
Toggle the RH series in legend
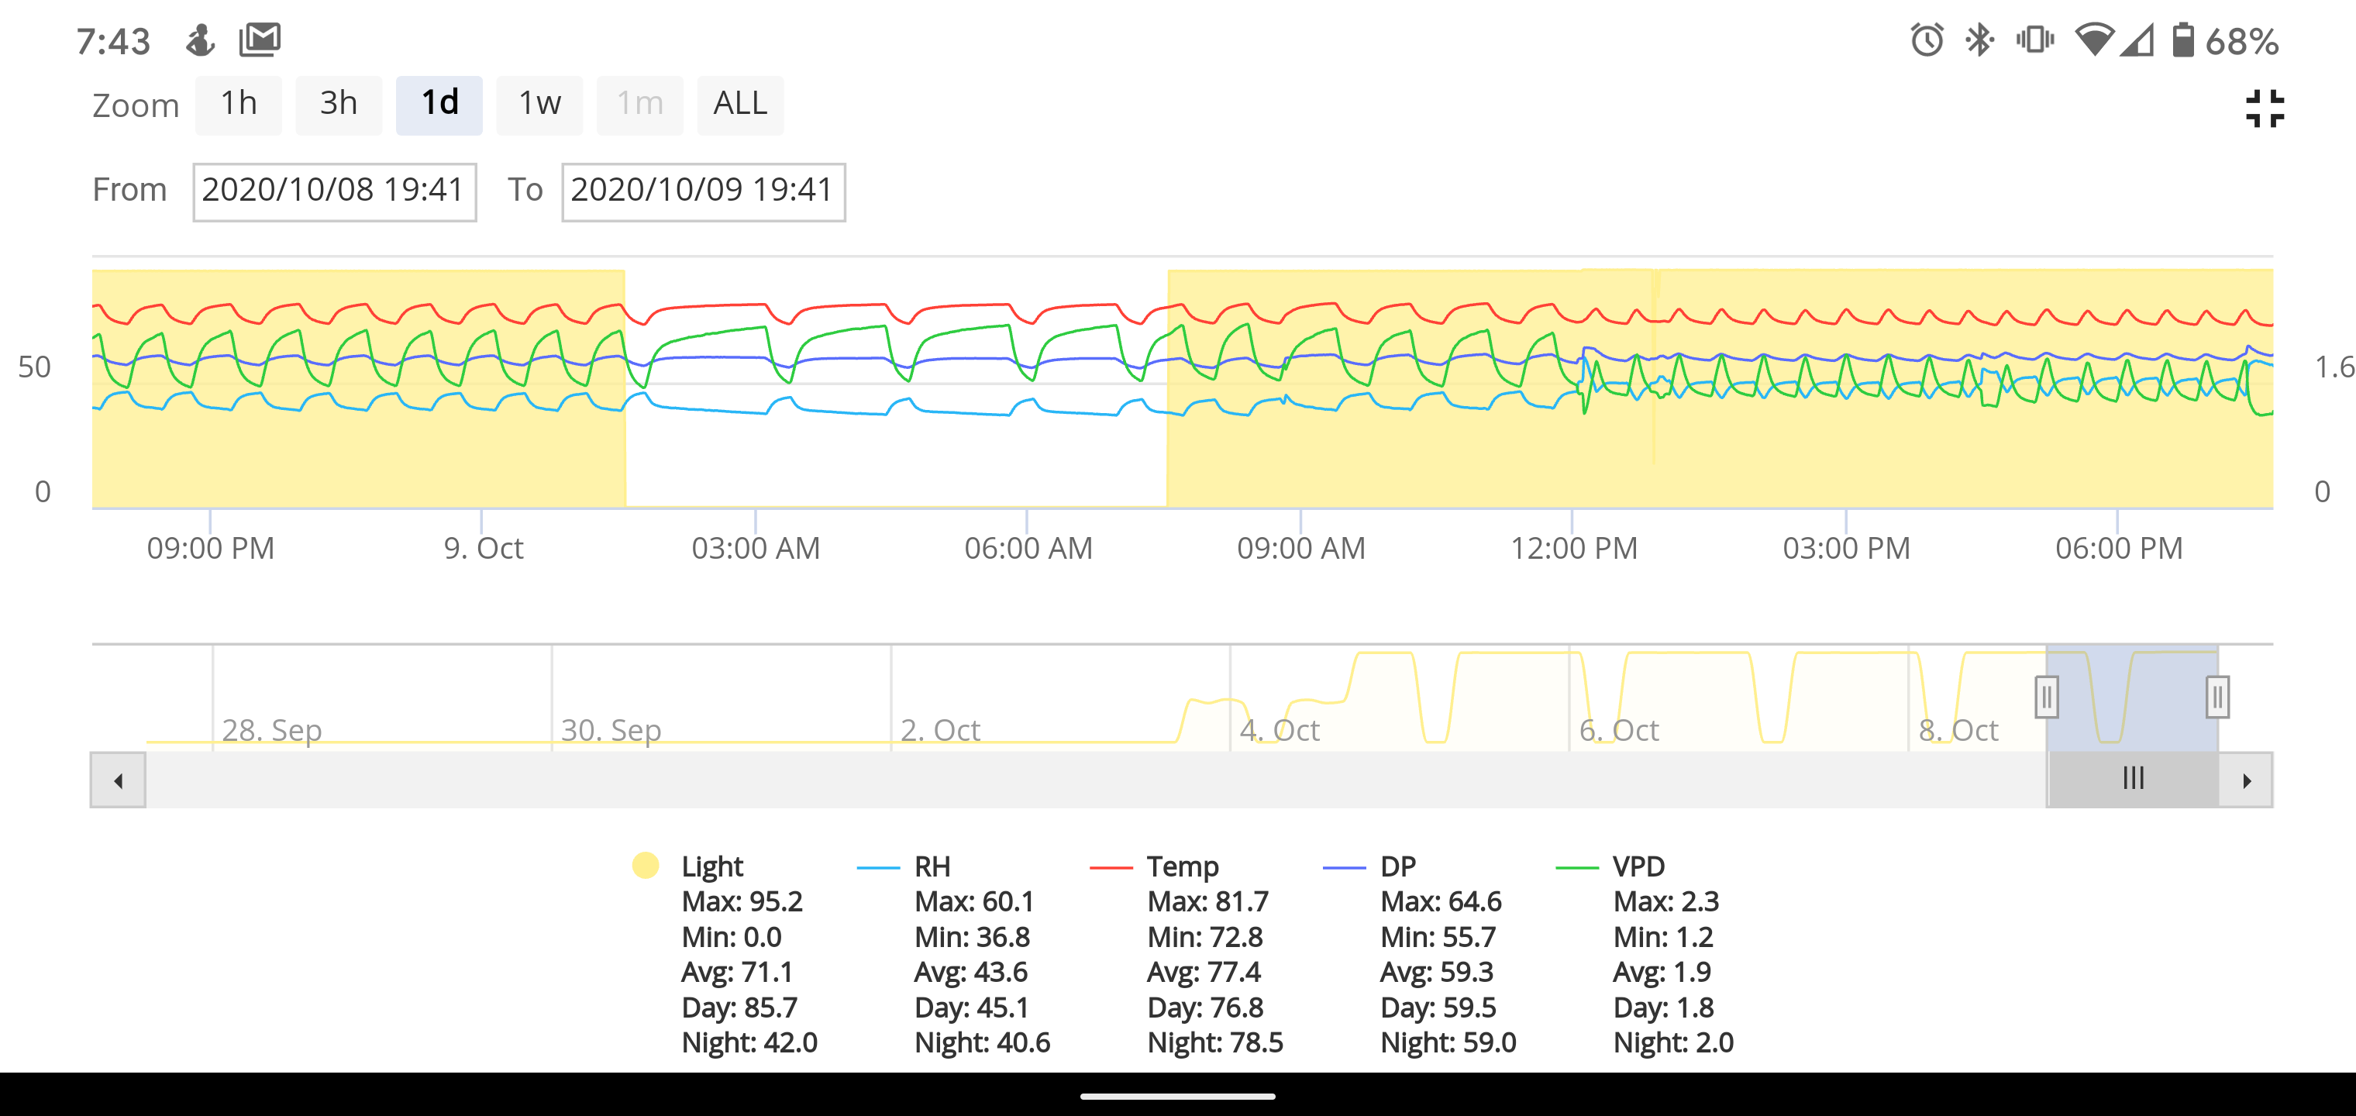[x=932, y=866]
